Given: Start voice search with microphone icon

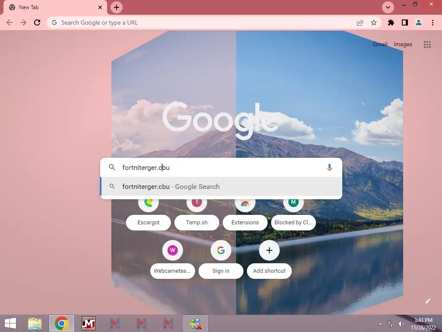Looking at the screenshot, I should tap(329, 167).
